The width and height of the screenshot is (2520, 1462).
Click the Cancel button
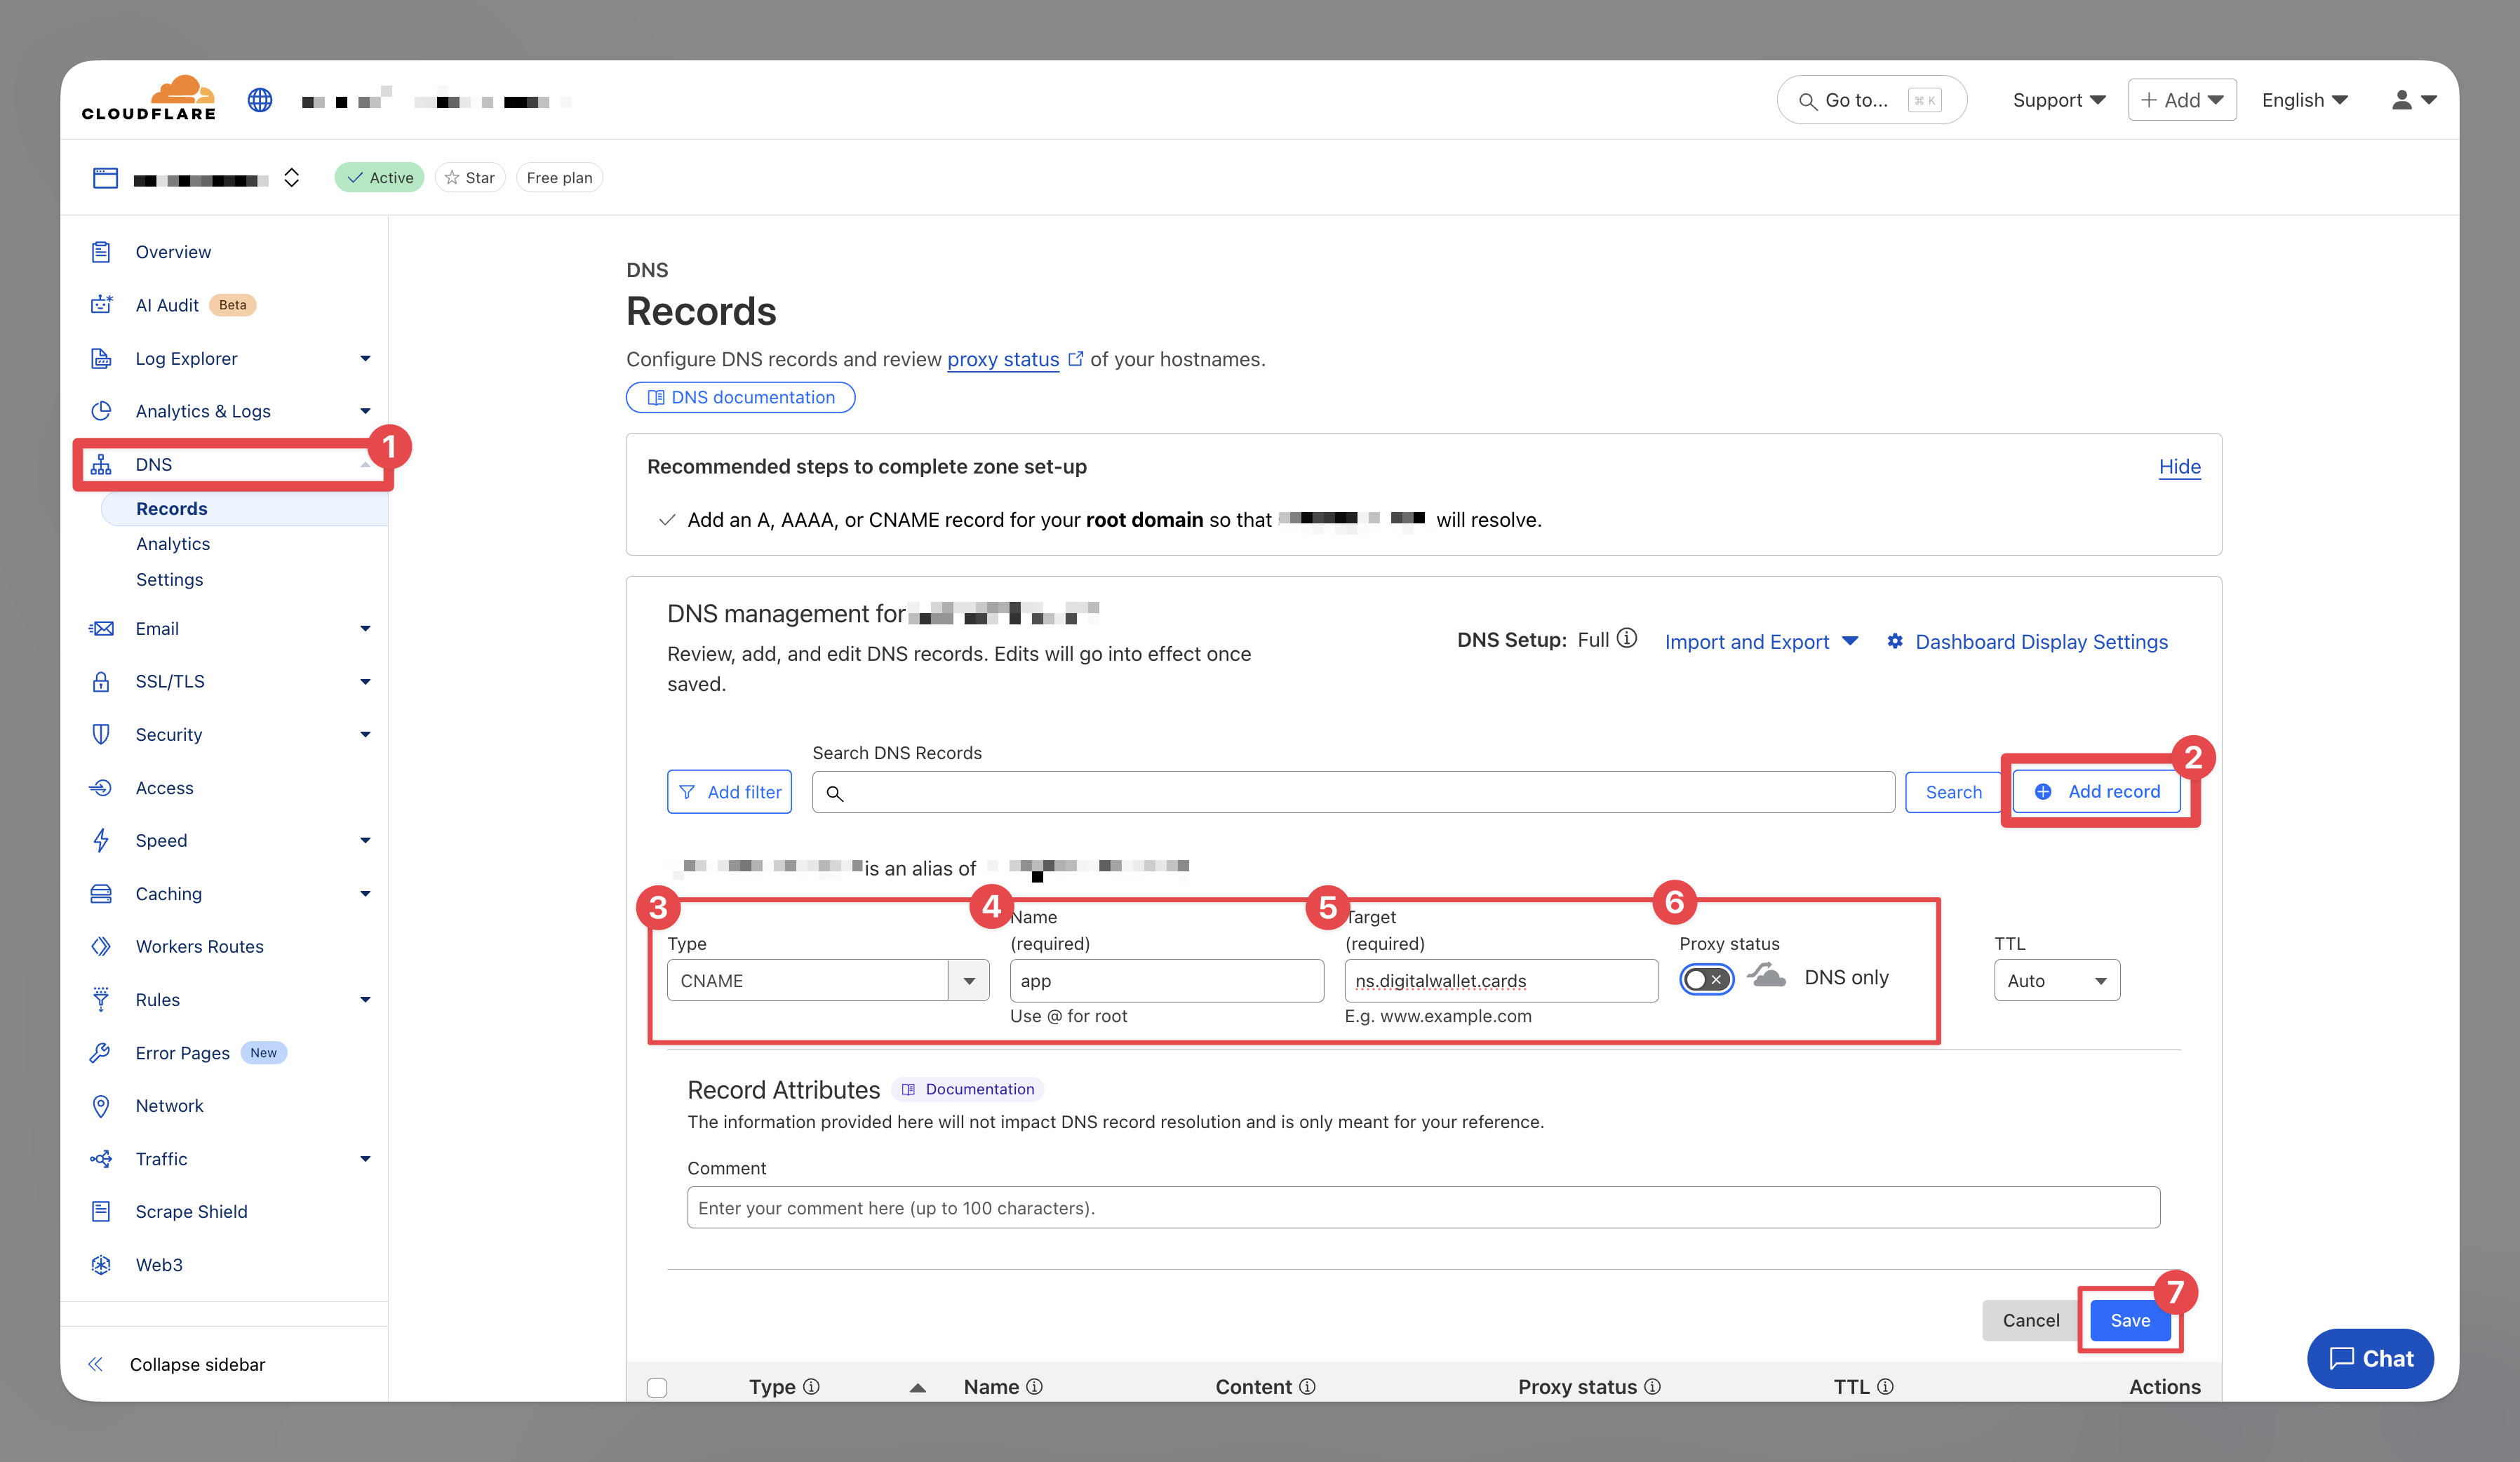pos(2030,1320)
